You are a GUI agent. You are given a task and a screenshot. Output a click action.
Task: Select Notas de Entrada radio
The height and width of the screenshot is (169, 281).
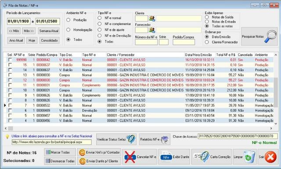207,22
